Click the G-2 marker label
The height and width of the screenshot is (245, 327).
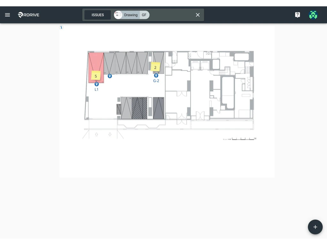(156, 81)
